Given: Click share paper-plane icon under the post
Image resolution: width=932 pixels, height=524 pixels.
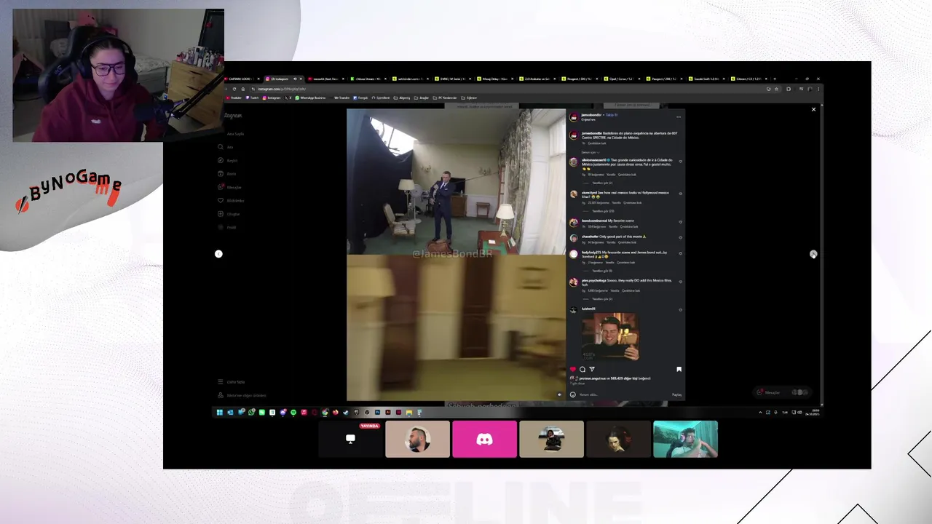Looking at the screenshot, I should click(x=592, y=369).
